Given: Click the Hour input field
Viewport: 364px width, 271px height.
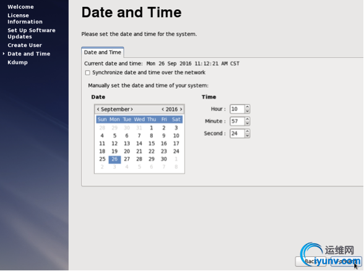Looking at the screenshot, I should [x=237, y=109].
